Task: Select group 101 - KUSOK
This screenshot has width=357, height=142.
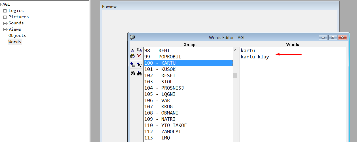Action: coord(188,69)
